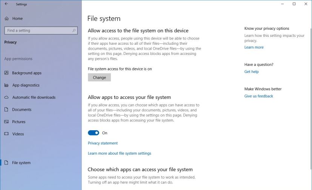Focus the Find a setting search box

coord(41,30)
